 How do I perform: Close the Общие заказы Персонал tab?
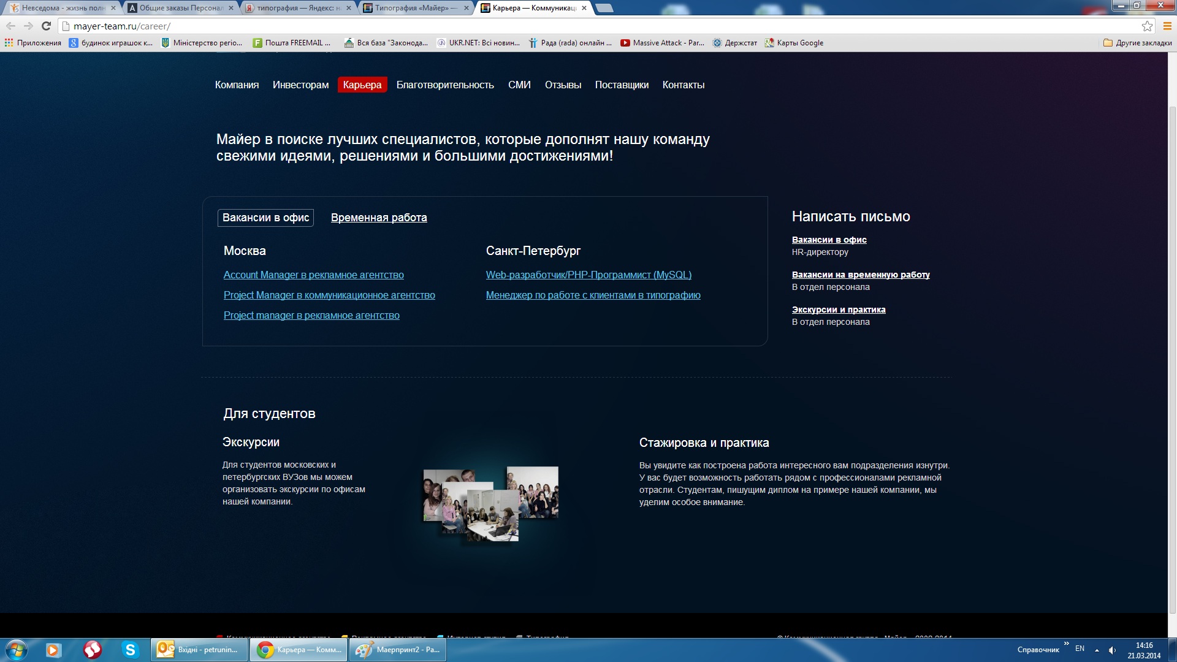[231, 8]
